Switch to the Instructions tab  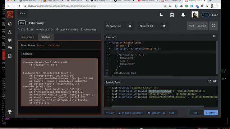[28, 37]
